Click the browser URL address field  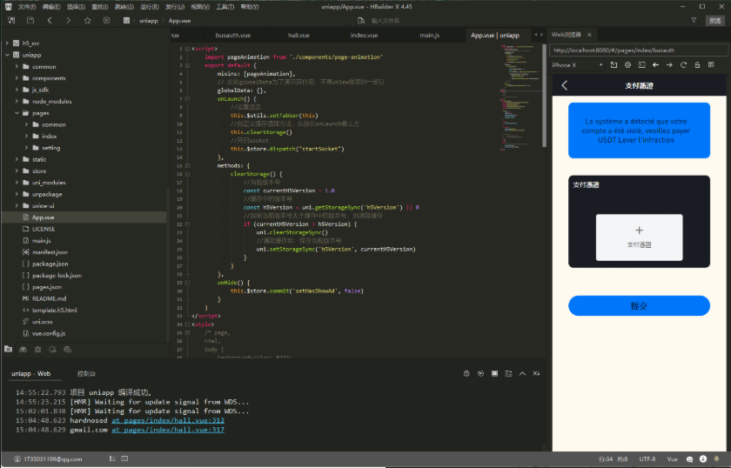(639, 50)
